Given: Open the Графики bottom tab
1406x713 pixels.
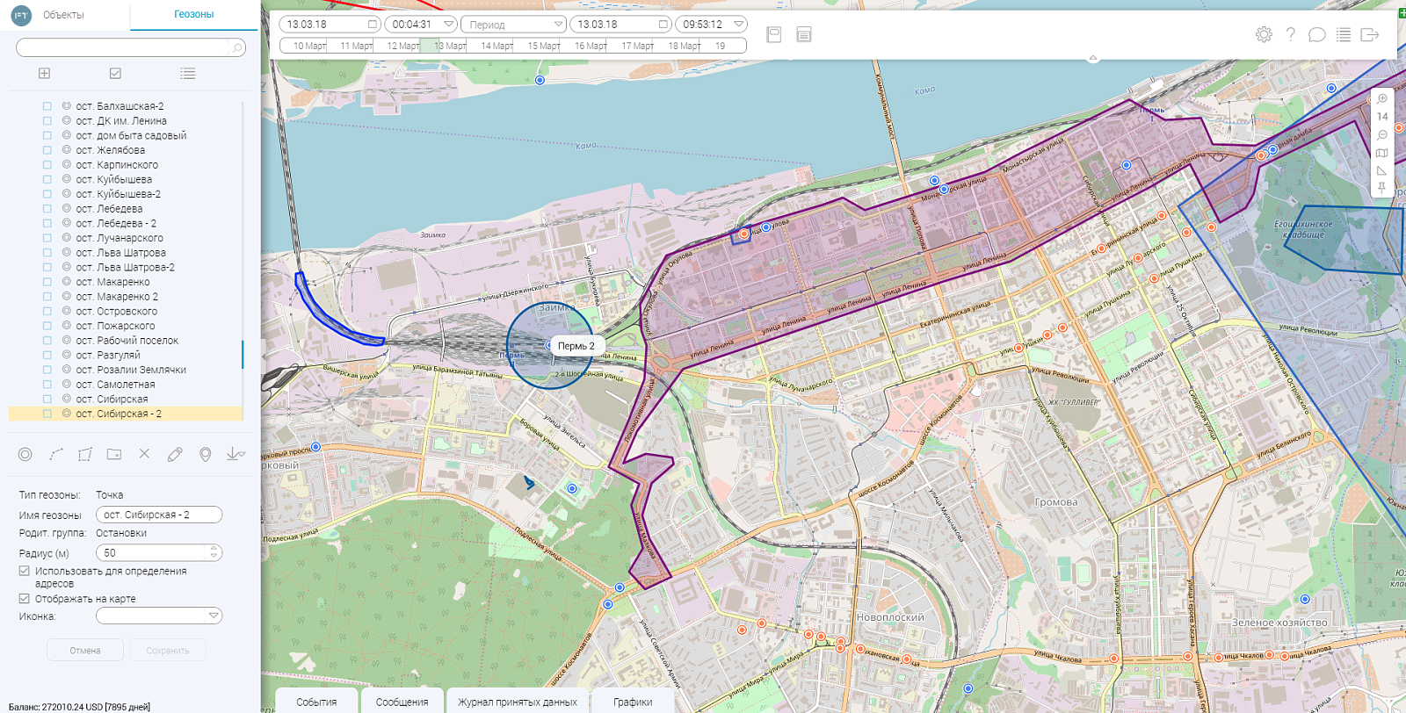Looking at the screenshot, I should [633, 702].
